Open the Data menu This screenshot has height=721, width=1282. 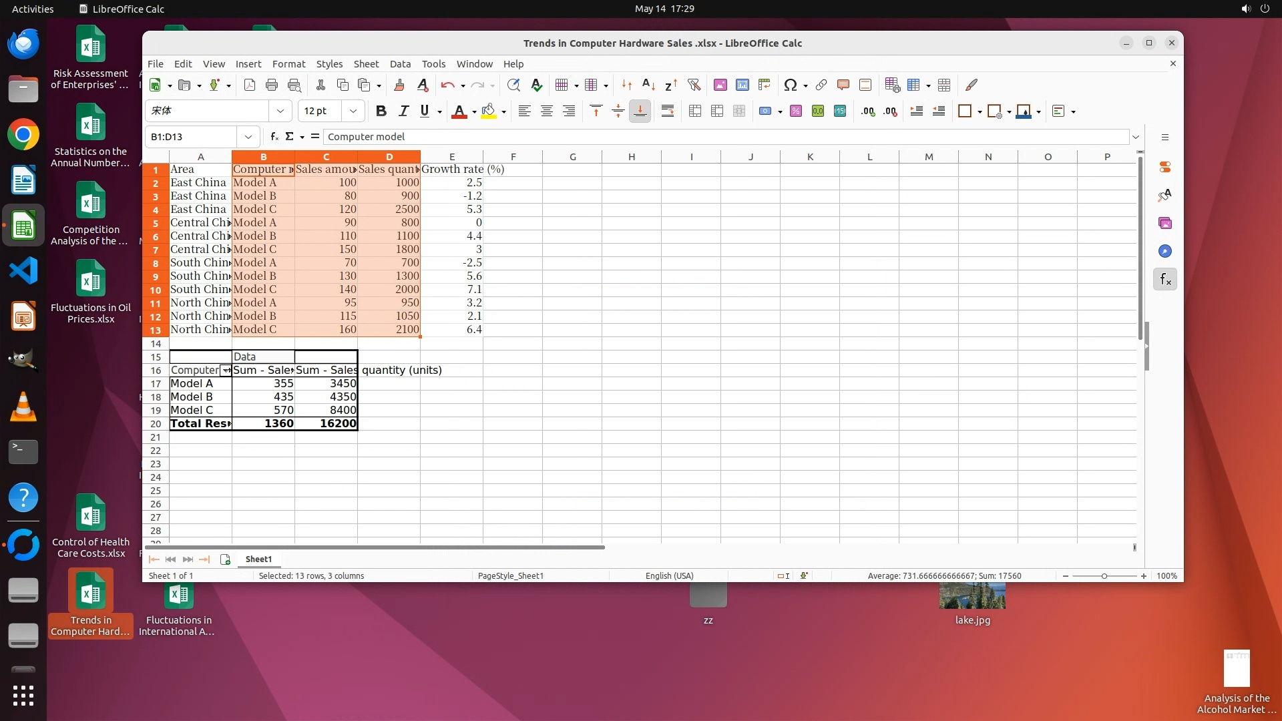click(399, 64)
